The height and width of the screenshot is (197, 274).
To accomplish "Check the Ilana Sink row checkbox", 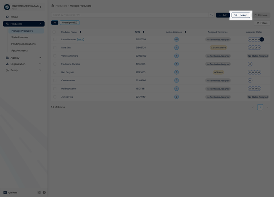I will (x=55, y=48).
